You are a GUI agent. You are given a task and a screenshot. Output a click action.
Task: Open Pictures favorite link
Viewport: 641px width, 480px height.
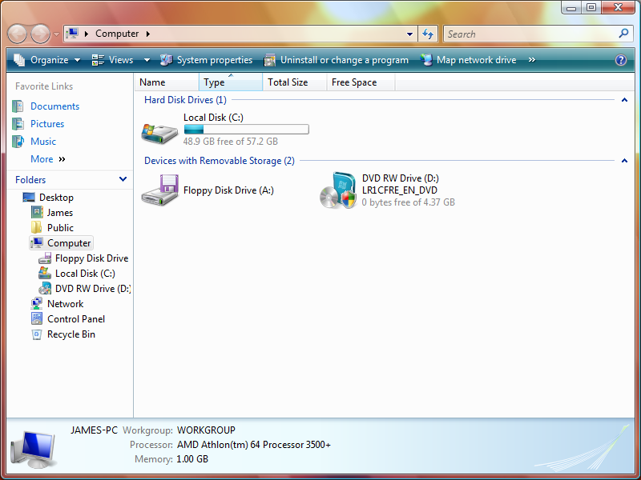pos(47,124)
